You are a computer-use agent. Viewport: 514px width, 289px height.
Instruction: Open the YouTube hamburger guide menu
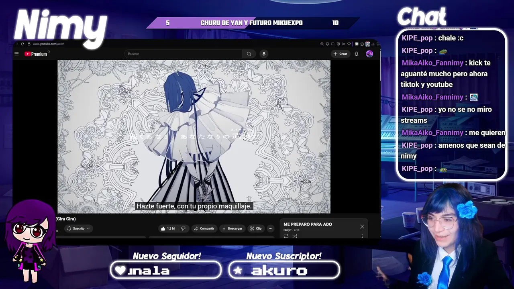coord(16,54)
